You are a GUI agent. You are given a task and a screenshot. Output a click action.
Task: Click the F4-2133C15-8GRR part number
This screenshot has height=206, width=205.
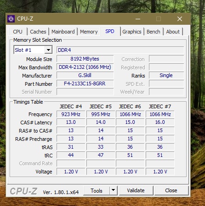point(85,84)
